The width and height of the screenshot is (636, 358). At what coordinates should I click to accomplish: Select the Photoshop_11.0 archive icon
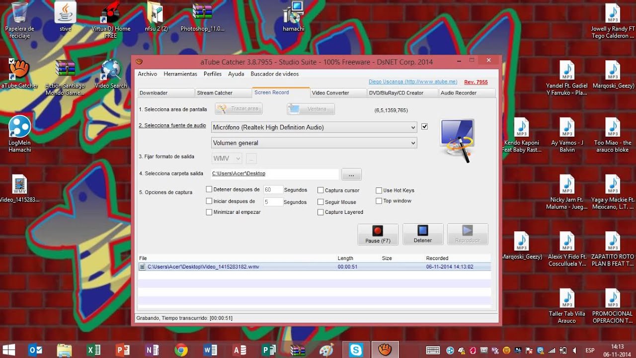tap(202, 17)
